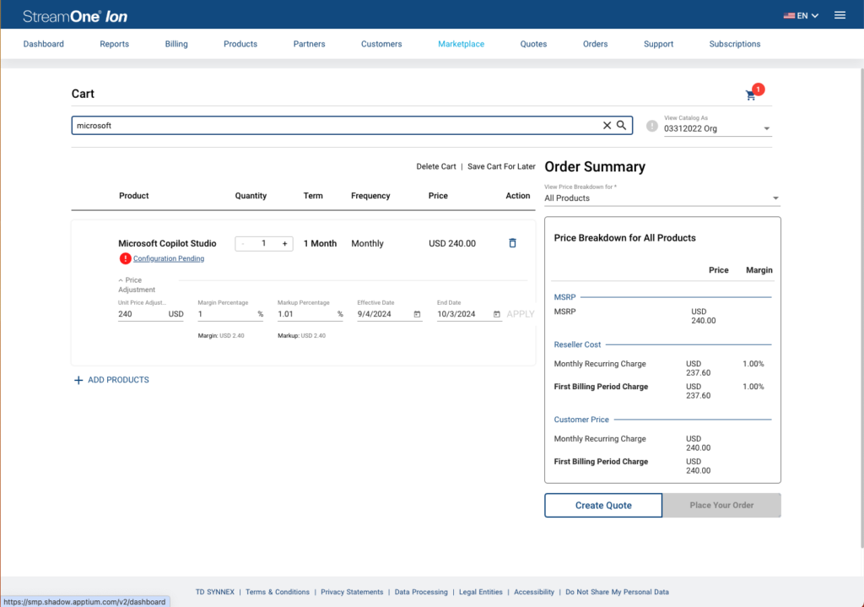The width and height of the screenshot is (864, 607).
Task: Open the EN language dropdown
Action: click(802, 15)
